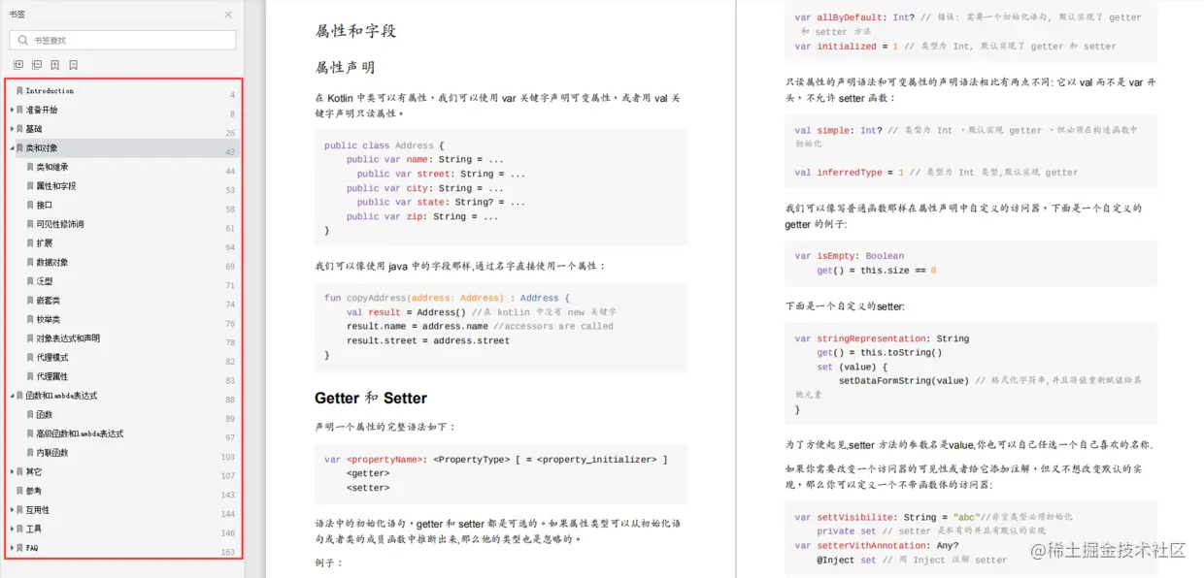Jump to the 属性和字段 bookmark
1204x578 pixels.
click(x=56, y=185)
